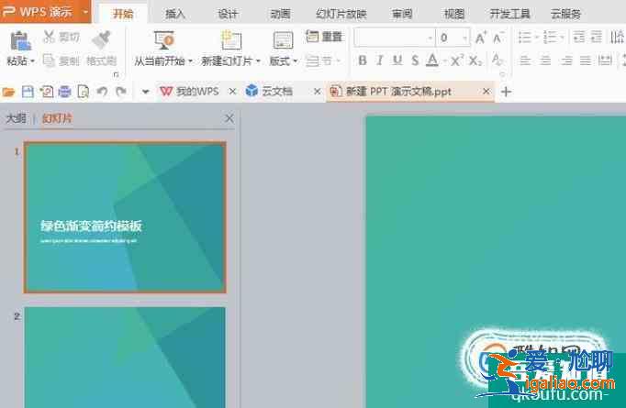Toggle underline formatting
The height and width of the screenshot is (408, 626).
(x=397, y=61)
